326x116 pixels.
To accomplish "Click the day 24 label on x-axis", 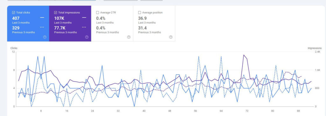I will point(92,111).
